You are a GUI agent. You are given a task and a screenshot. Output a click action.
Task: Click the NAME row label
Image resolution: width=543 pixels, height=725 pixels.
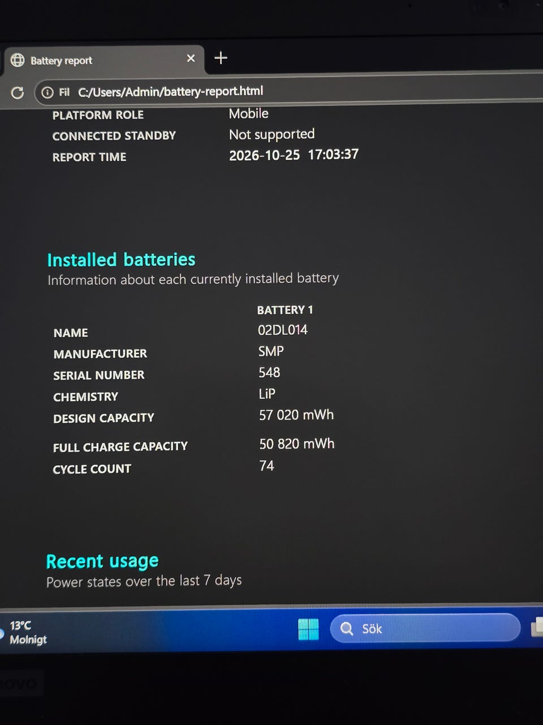[71, 333]
